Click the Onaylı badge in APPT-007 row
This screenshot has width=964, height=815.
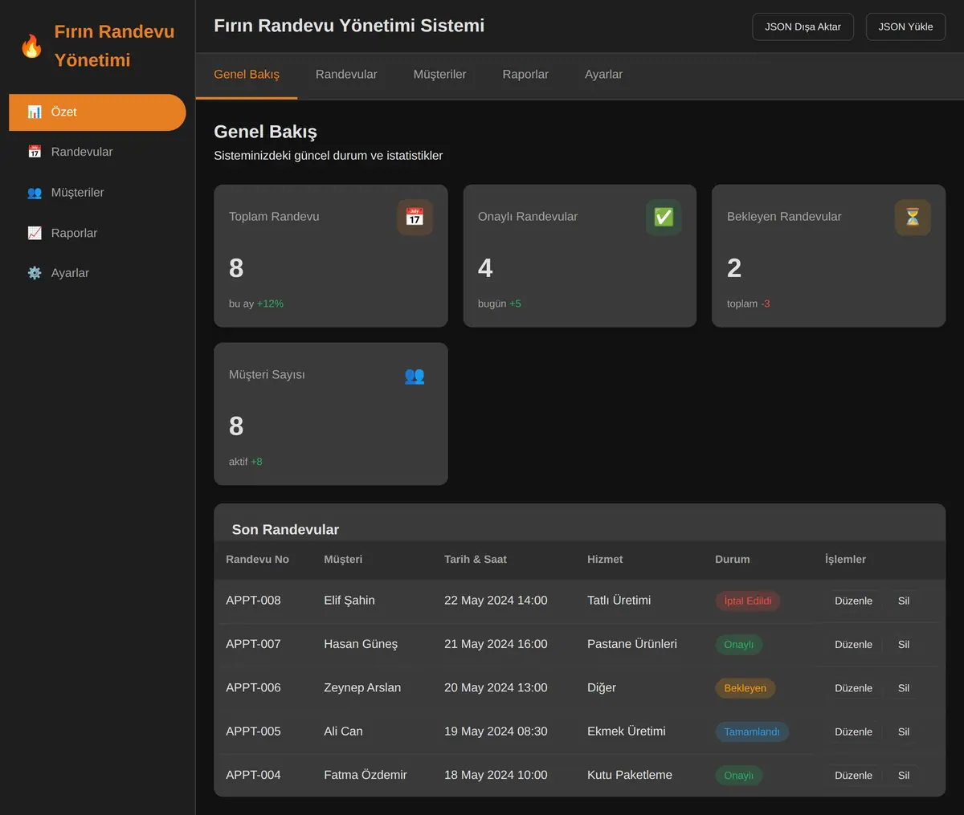click(739, 645)
